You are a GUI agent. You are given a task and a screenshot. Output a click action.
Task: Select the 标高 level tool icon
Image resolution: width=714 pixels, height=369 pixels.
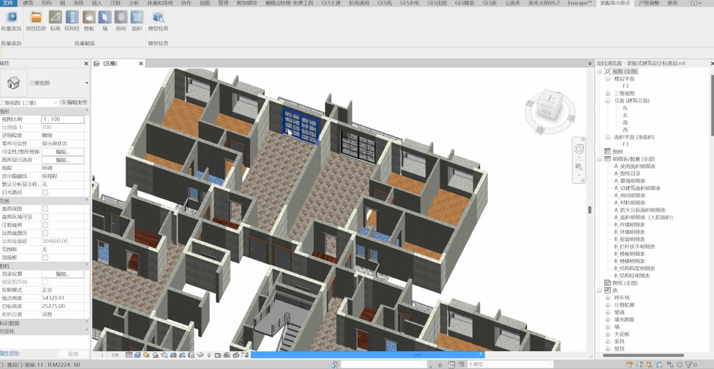coord(55,18)
